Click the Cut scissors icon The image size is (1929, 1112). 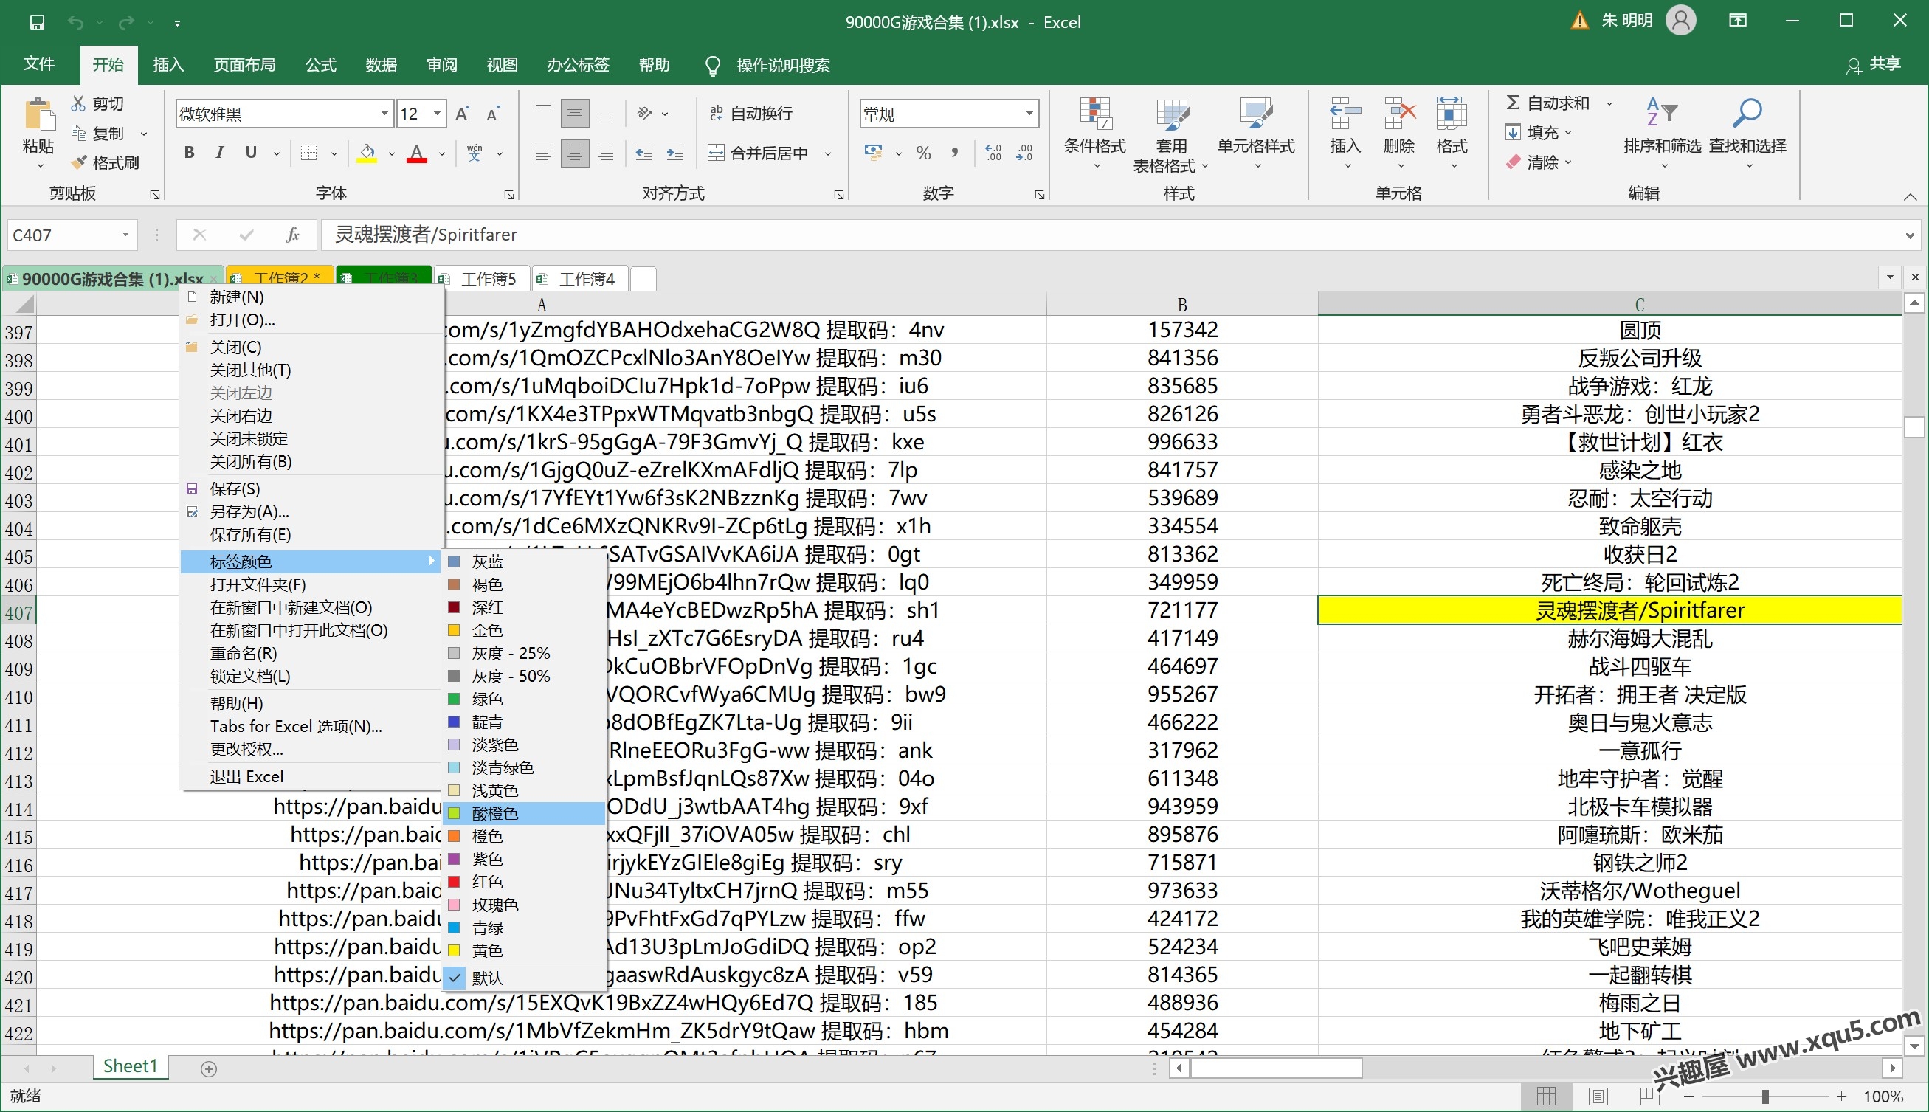pyautogui.click(x=78, y=103)
